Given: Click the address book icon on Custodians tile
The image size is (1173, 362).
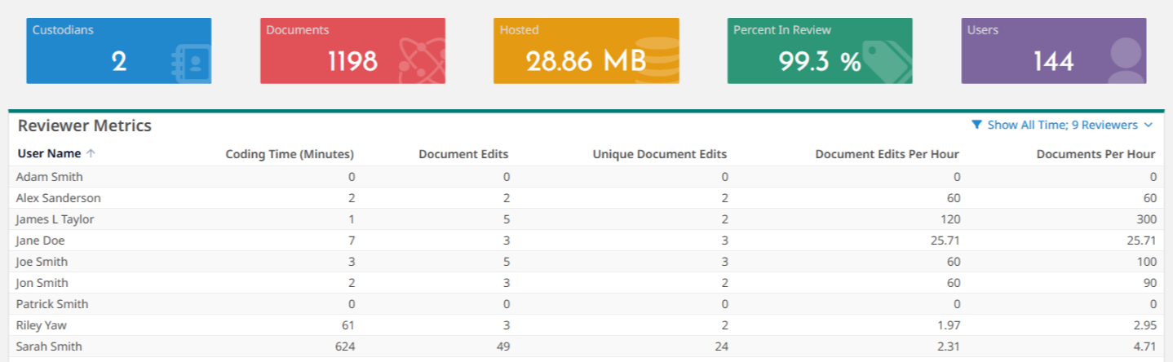Looking at the screenshot, I should pyautogui.click(x=191, y=62).
